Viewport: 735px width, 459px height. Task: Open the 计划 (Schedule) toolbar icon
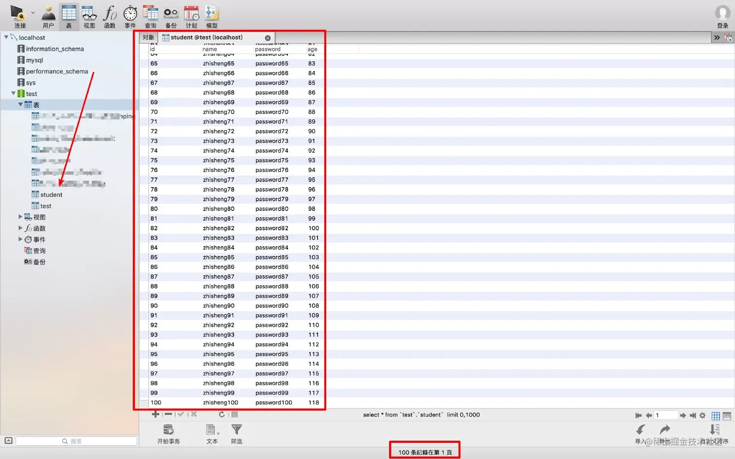pyautogui.click(x=192, y=16)
